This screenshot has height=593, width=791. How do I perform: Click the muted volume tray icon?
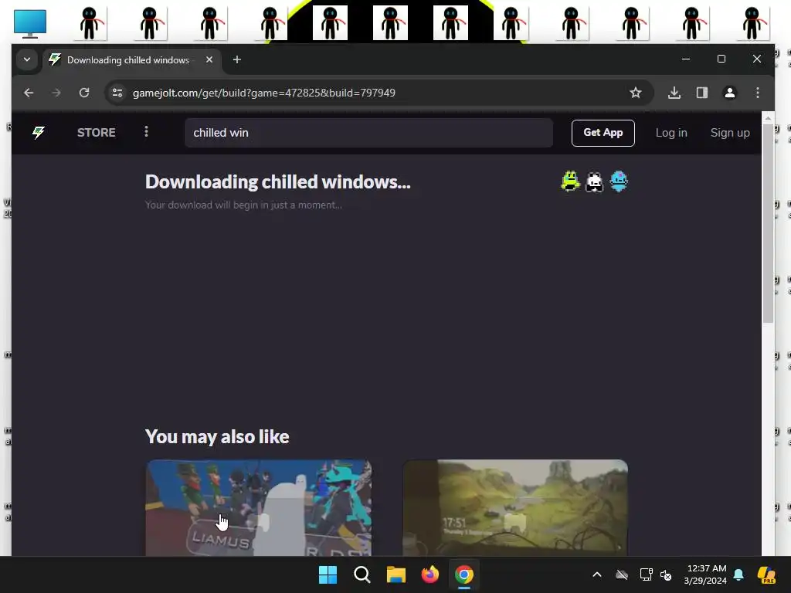pyautogui.click(x=666, y=574)
